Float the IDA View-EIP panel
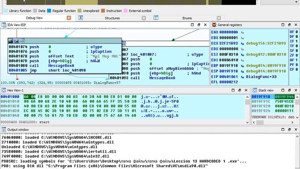This screenshot has height=169, width=300. (x=199, y=25)
